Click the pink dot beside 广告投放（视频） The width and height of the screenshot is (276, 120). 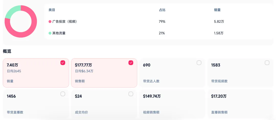point(50,22)
